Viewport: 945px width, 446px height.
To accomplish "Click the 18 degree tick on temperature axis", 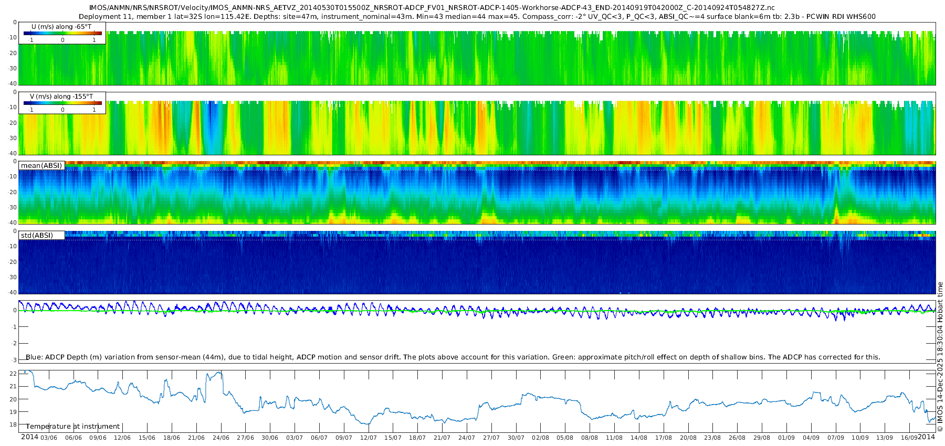I will 13,424.
